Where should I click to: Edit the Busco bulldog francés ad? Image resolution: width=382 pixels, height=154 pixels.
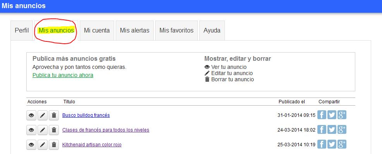(x=43, y=115)
